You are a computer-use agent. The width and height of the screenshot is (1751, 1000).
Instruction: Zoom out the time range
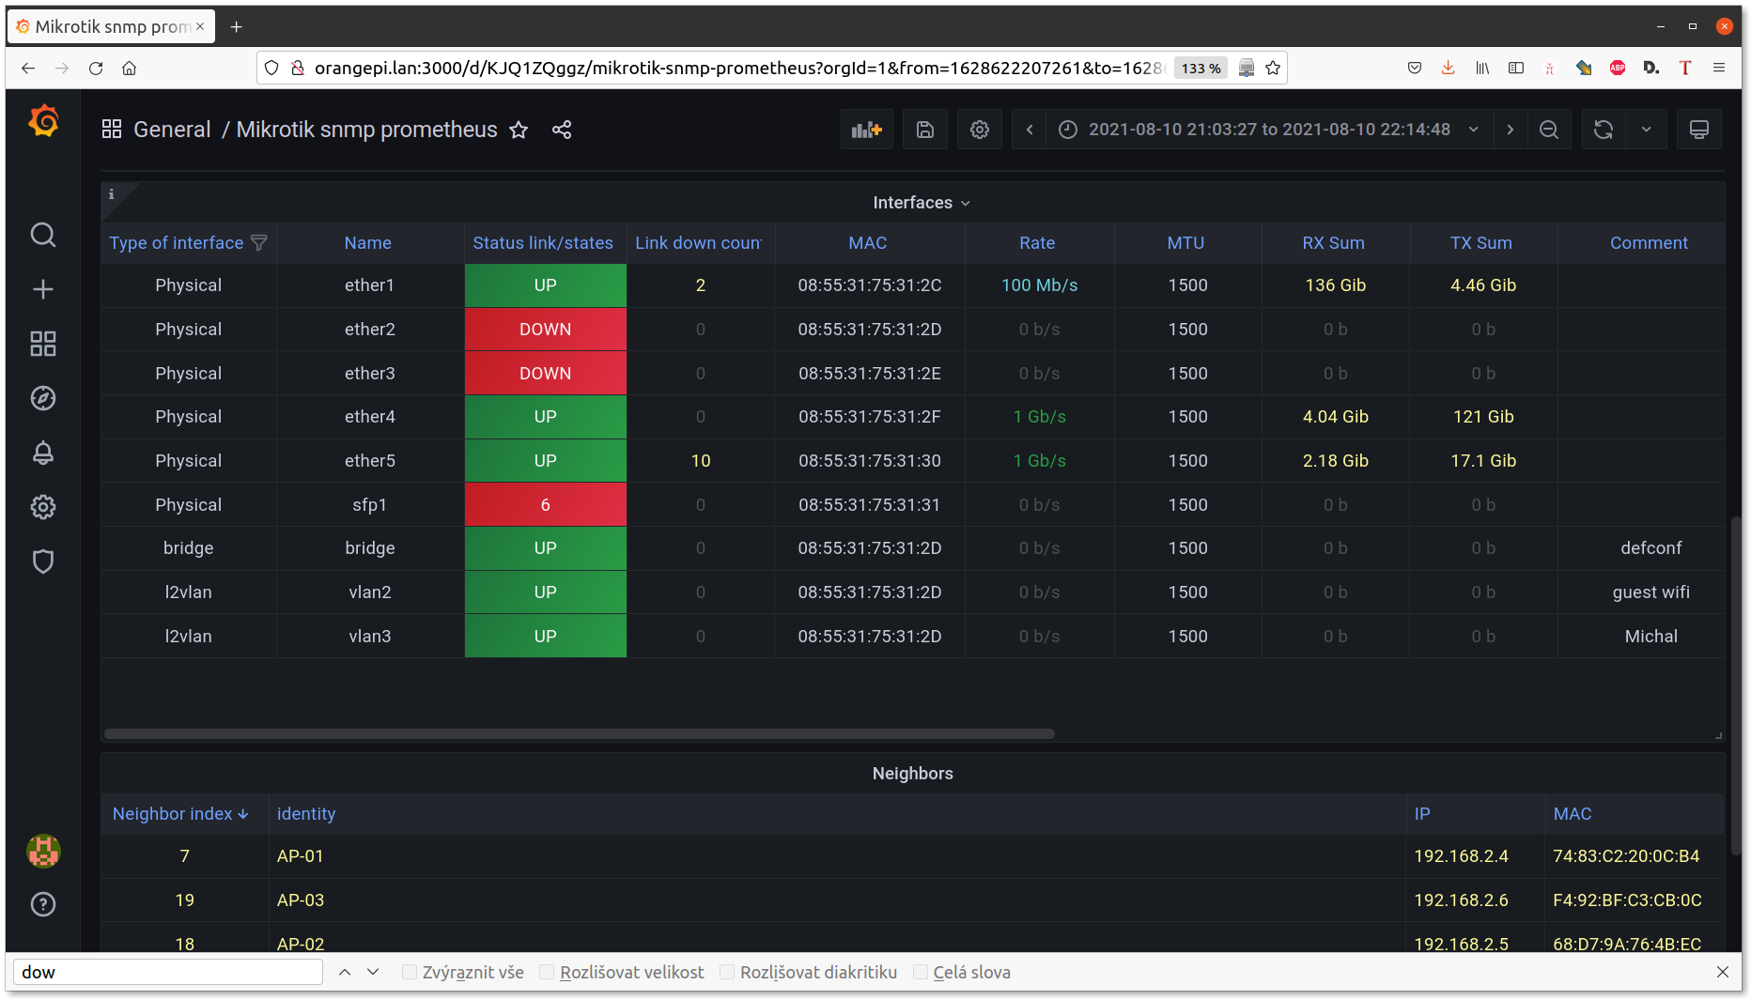(1549, 130)
